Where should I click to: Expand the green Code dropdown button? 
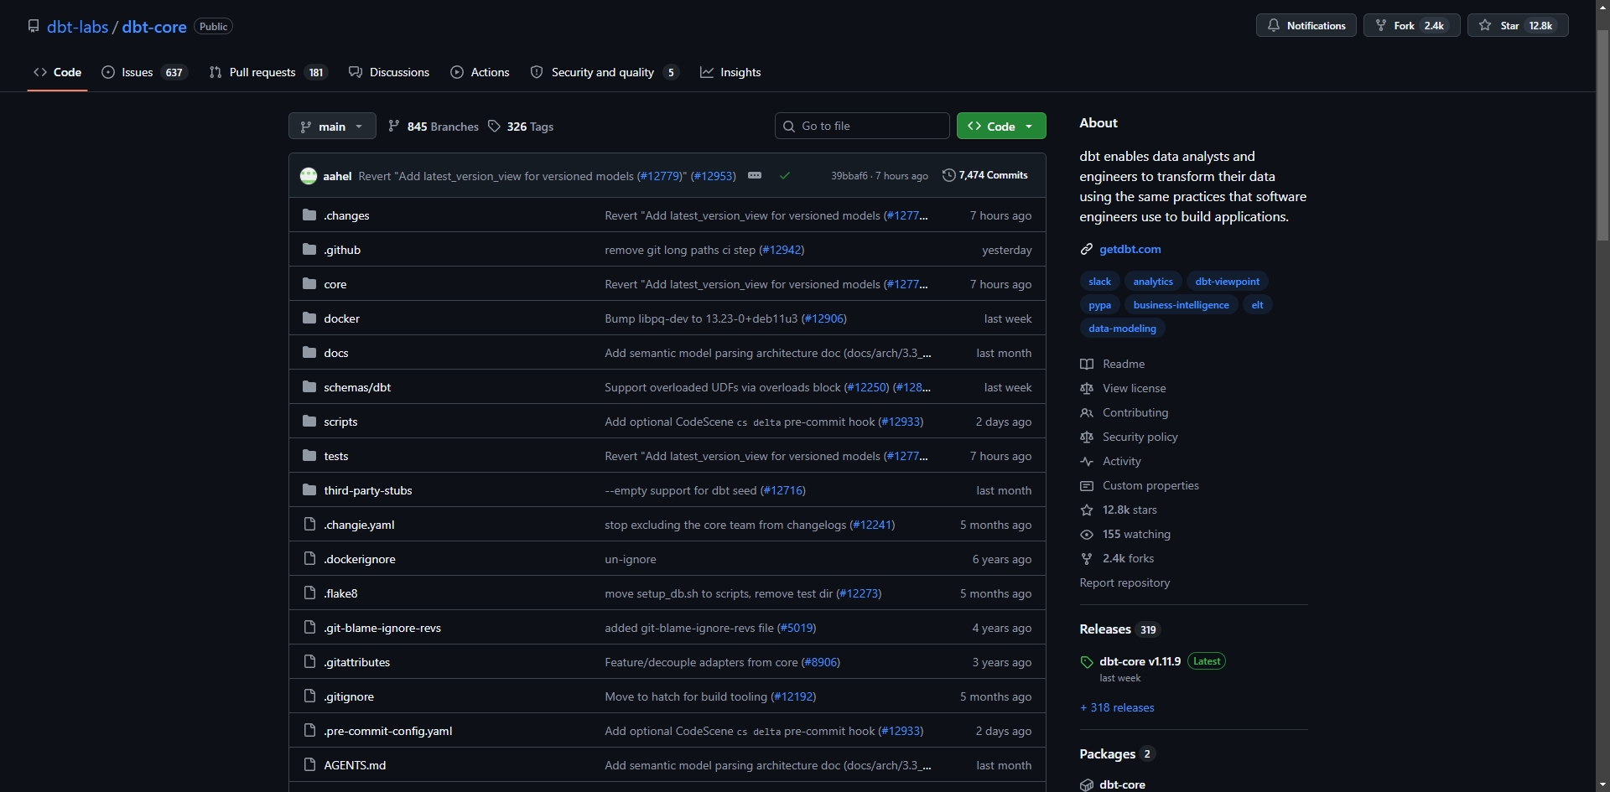point(1001,127)
